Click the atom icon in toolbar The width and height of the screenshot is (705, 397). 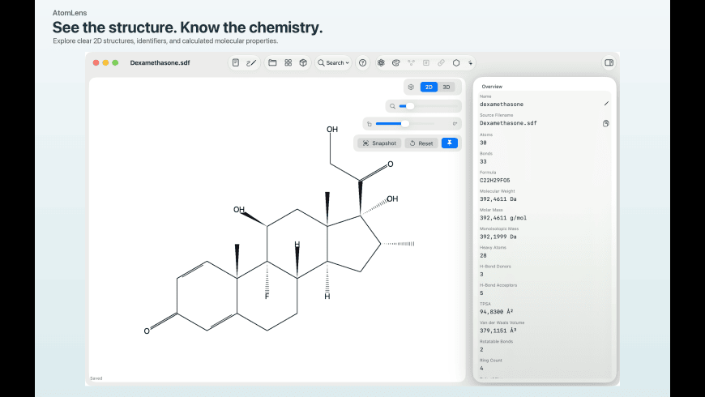pyautogui.click(x=381, y=63)
